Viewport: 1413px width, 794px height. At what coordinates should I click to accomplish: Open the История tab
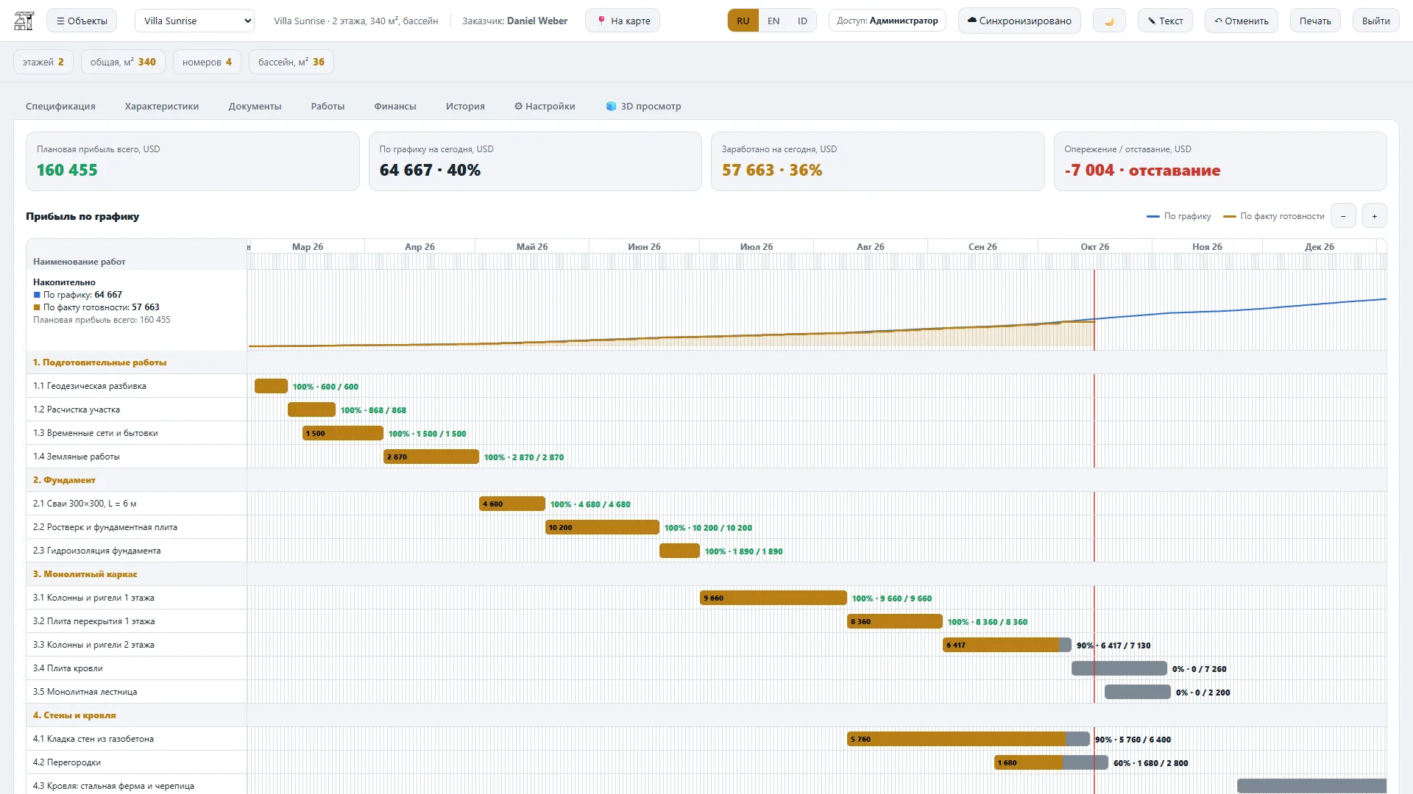pyautogui.click(x=465, y=106)
